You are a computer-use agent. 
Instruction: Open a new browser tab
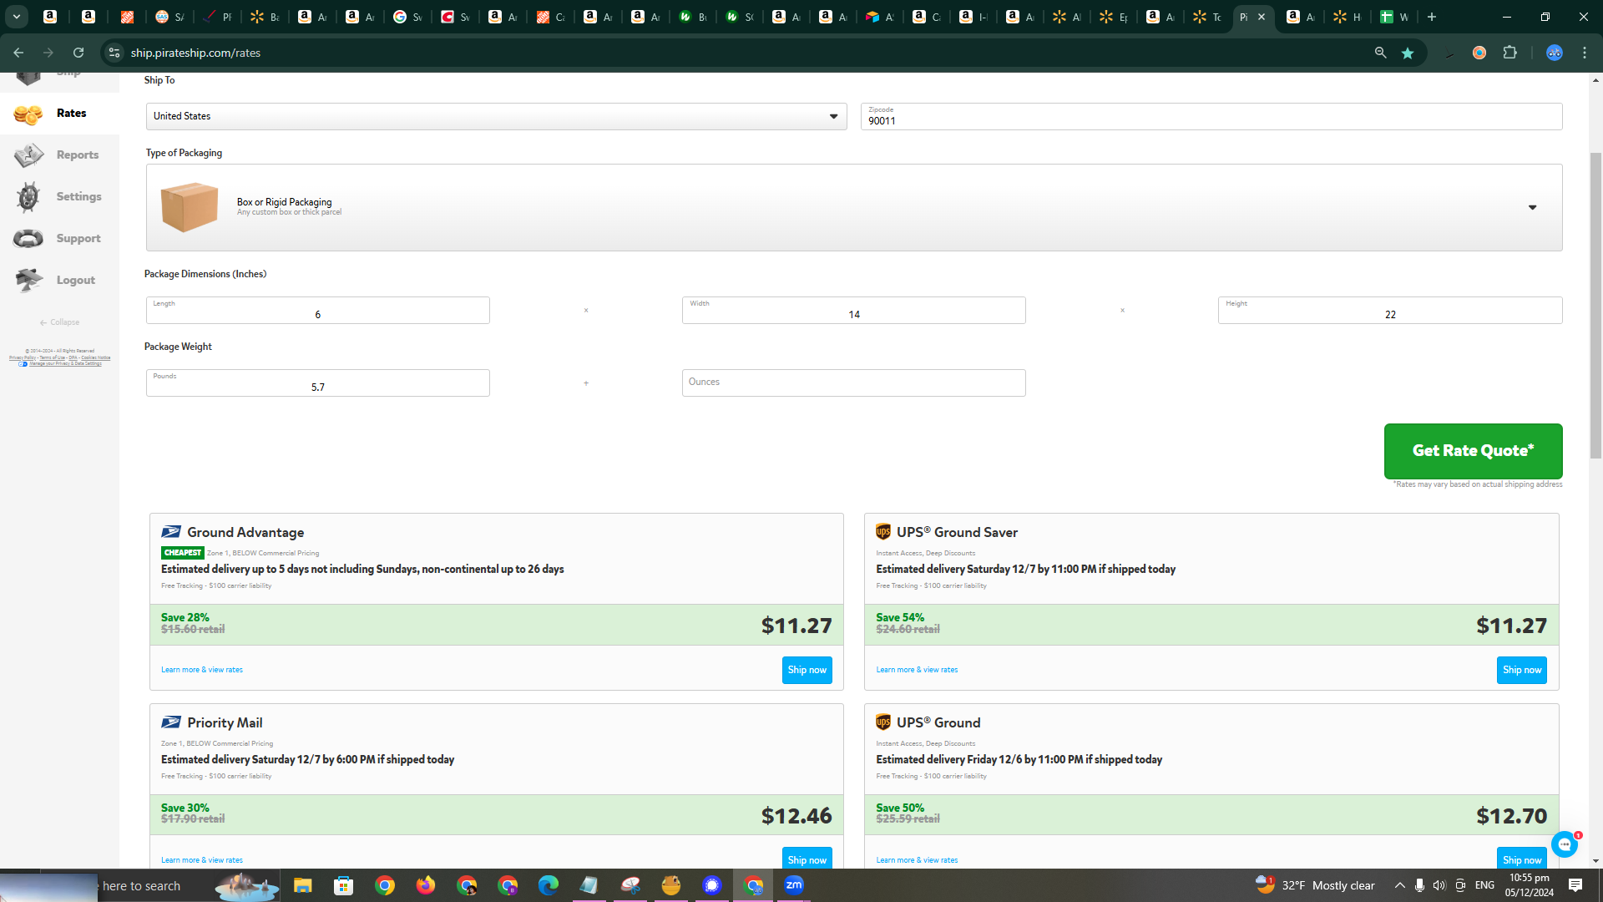(1432, 17)
